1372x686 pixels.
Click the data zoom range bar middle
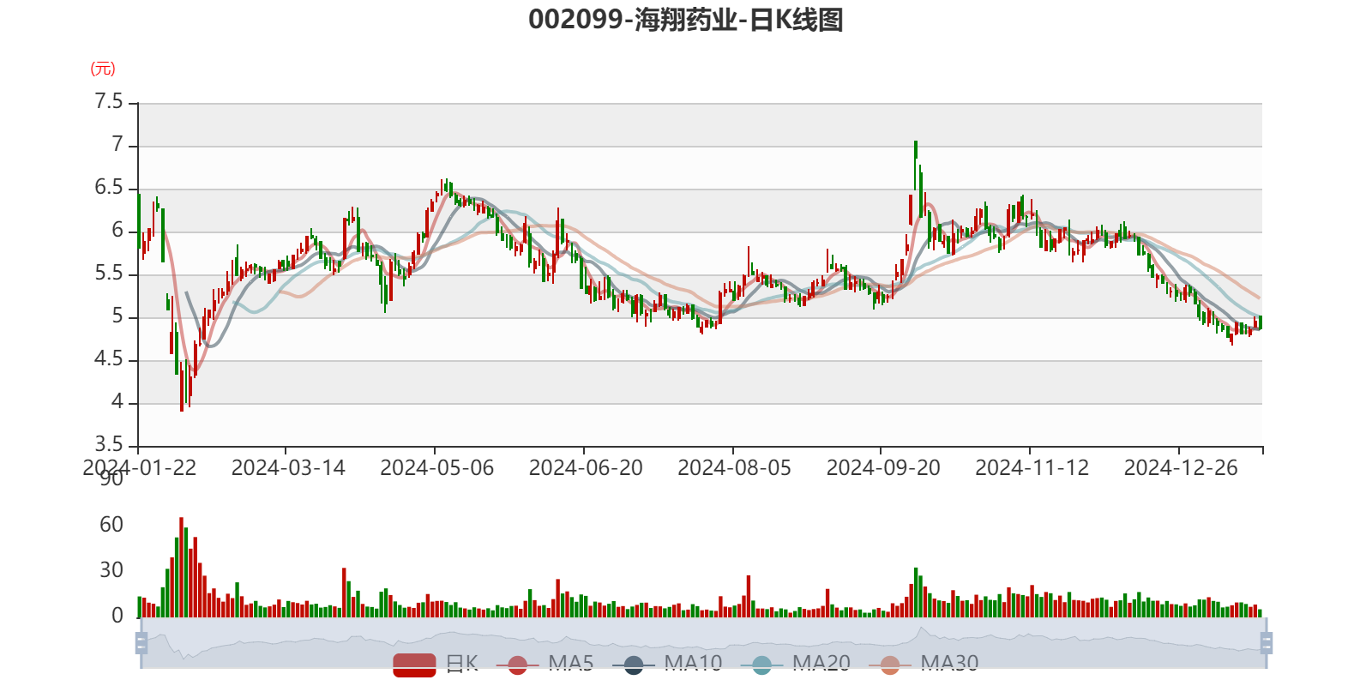(703, 643)
